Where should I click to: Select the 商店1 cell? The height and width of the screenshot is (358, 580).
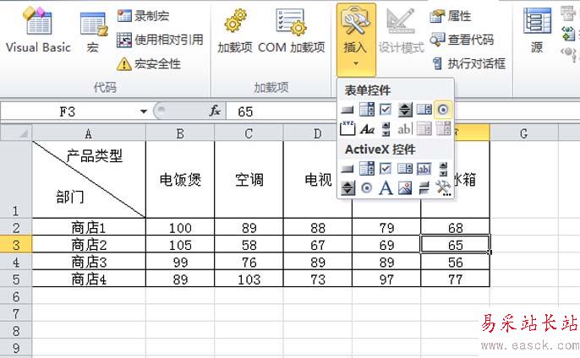coord(89,227)
